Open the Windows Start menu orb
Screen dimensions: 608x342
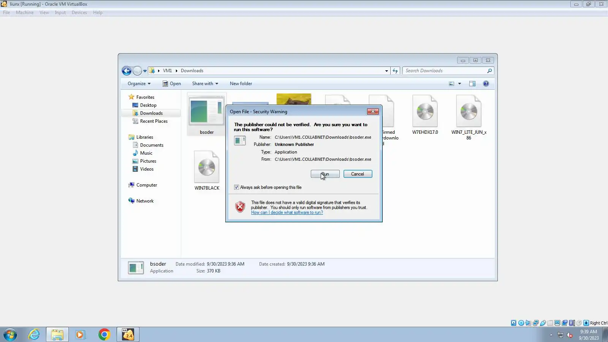[x=10, y=334]
